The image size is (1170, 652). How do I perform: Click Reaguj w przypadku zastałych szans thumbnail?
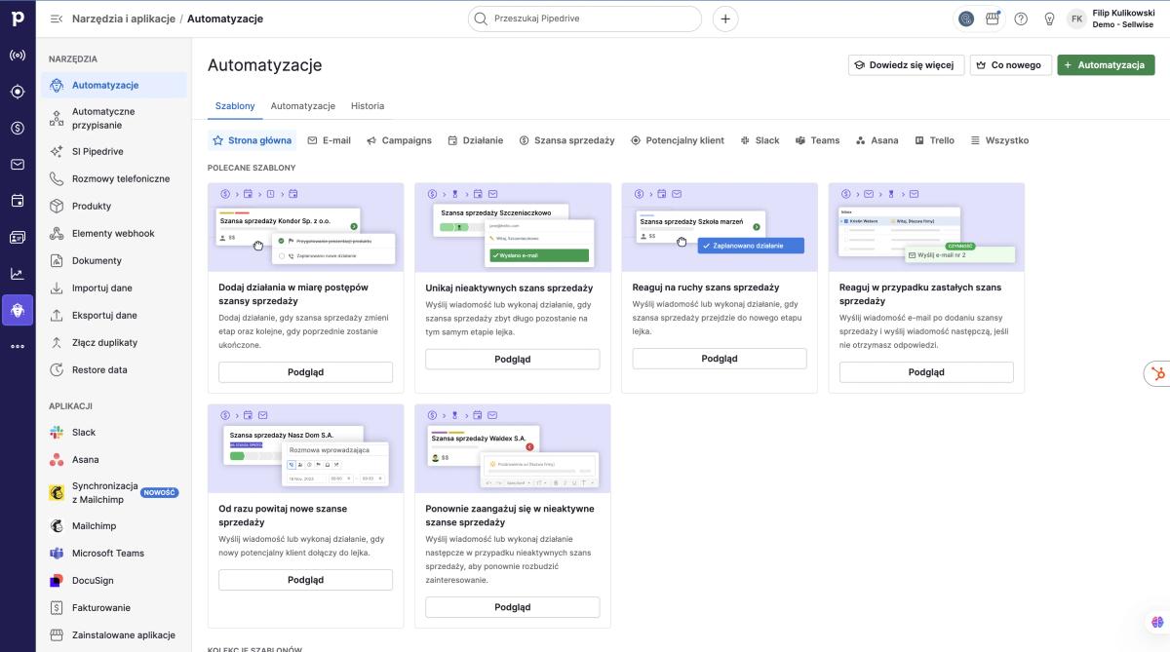(x=926, y=228)
